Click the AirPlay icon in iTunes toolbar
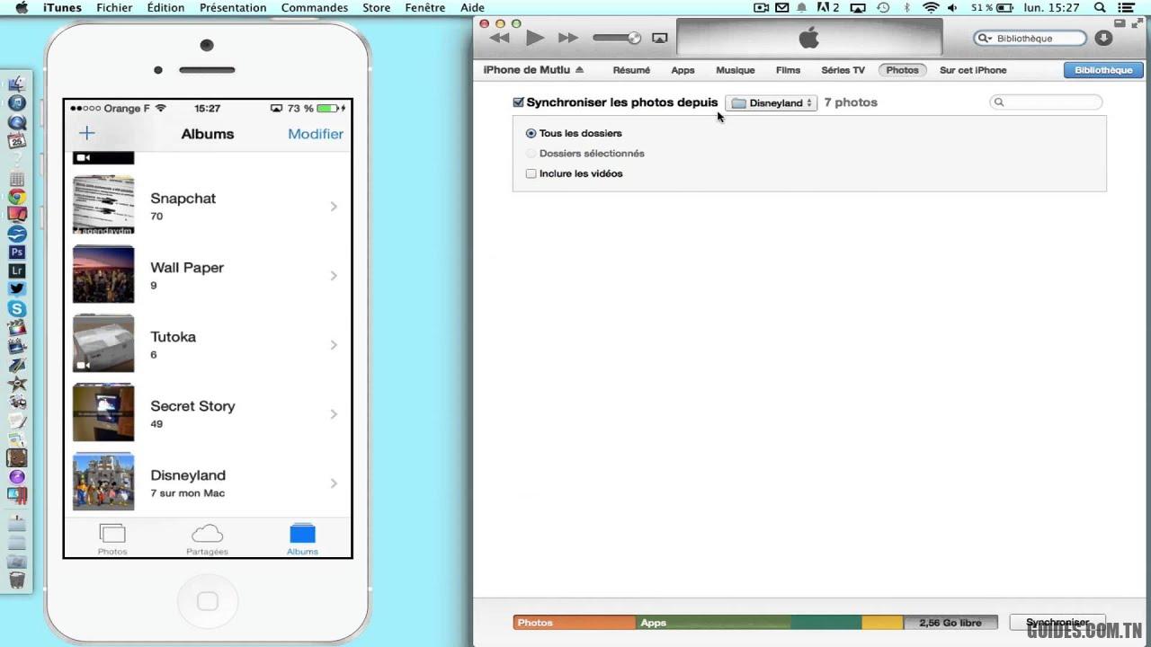The width and height of the screenshot is (1151, 647). pyautogui.click(x=660, y=38)
